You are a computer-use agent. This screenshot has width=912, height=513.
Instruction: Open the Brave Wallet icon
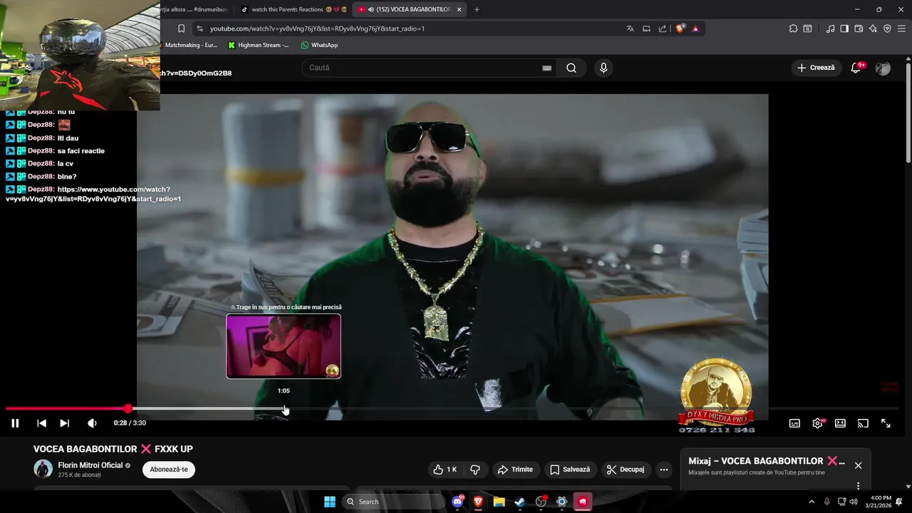(859, 28)
